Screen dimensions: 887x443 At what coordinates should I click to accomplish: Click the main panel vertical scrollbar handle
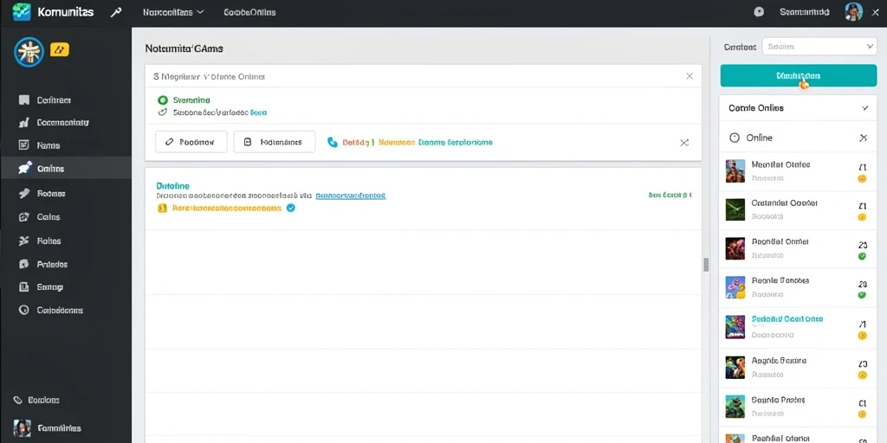tap(706, 265)
